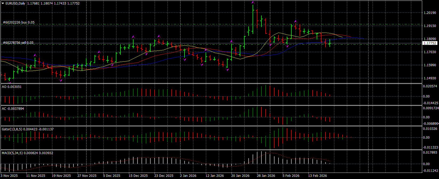Click the EURUSD,Daily chart title
The image size is (439, 179).
pos(15,3)
